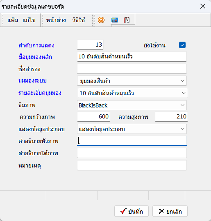The image size is (211, 221).
Task: Expand the มุมมองระบบ dropdown
Action: tap(182, 81)
